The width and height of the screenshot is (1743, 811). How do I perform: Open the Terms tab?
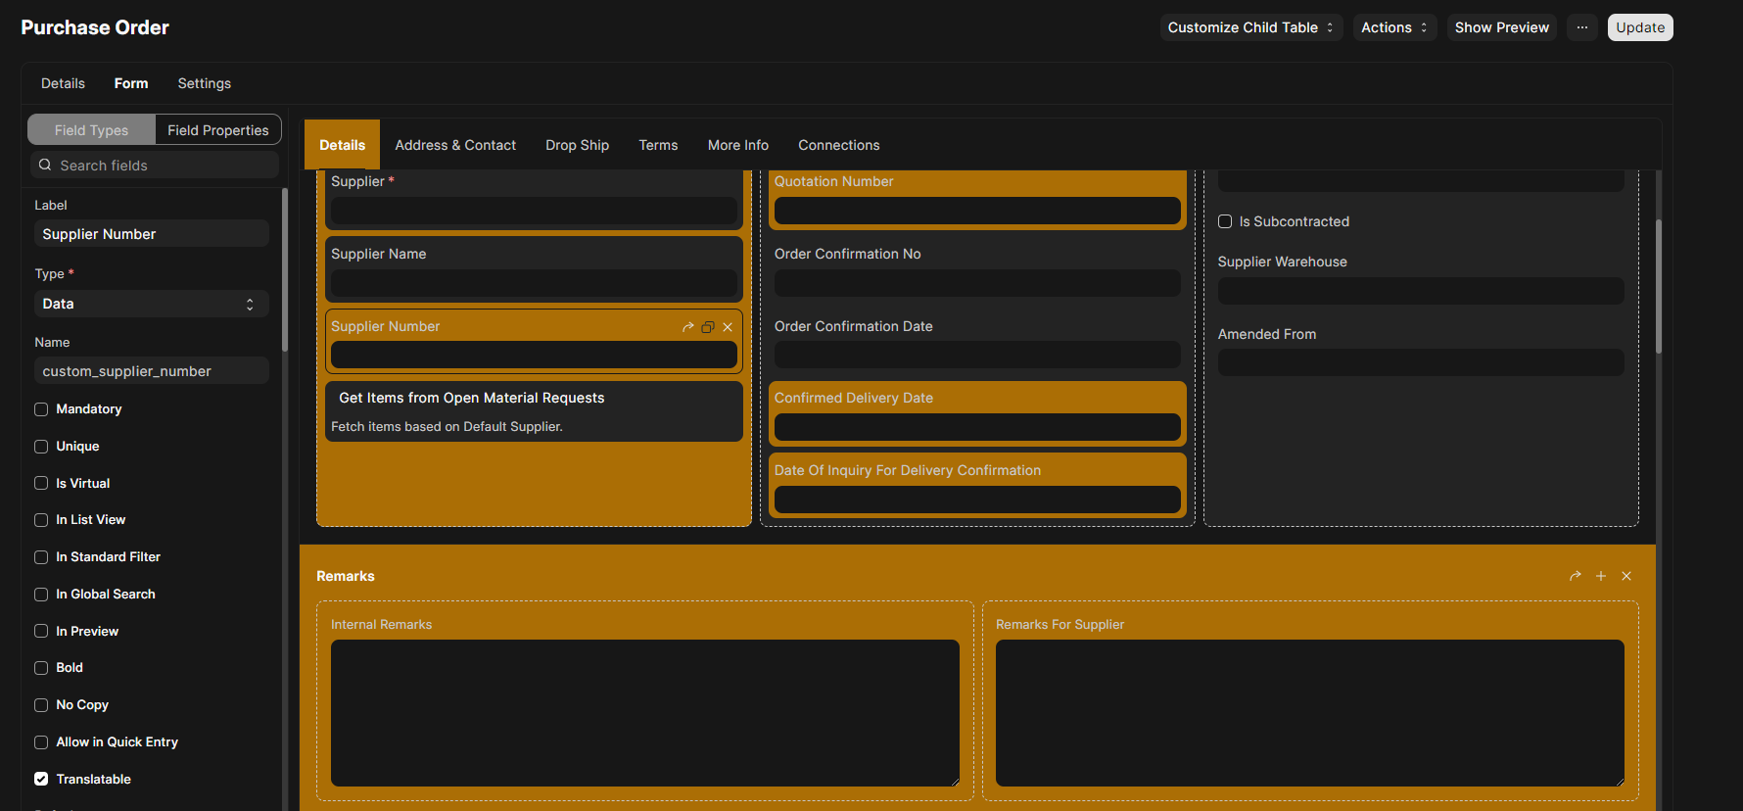[x=658, y=145]
